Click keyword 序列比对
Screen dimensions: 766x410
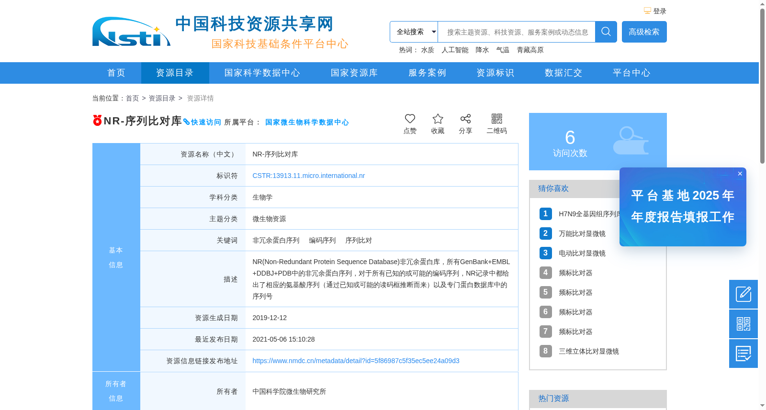(359, 240)
